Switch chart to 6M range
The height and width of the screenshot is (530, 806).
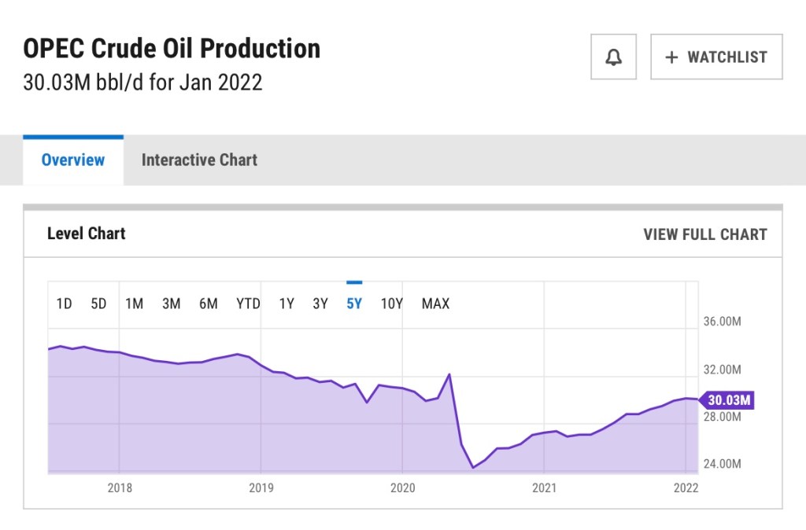point(208,304)
